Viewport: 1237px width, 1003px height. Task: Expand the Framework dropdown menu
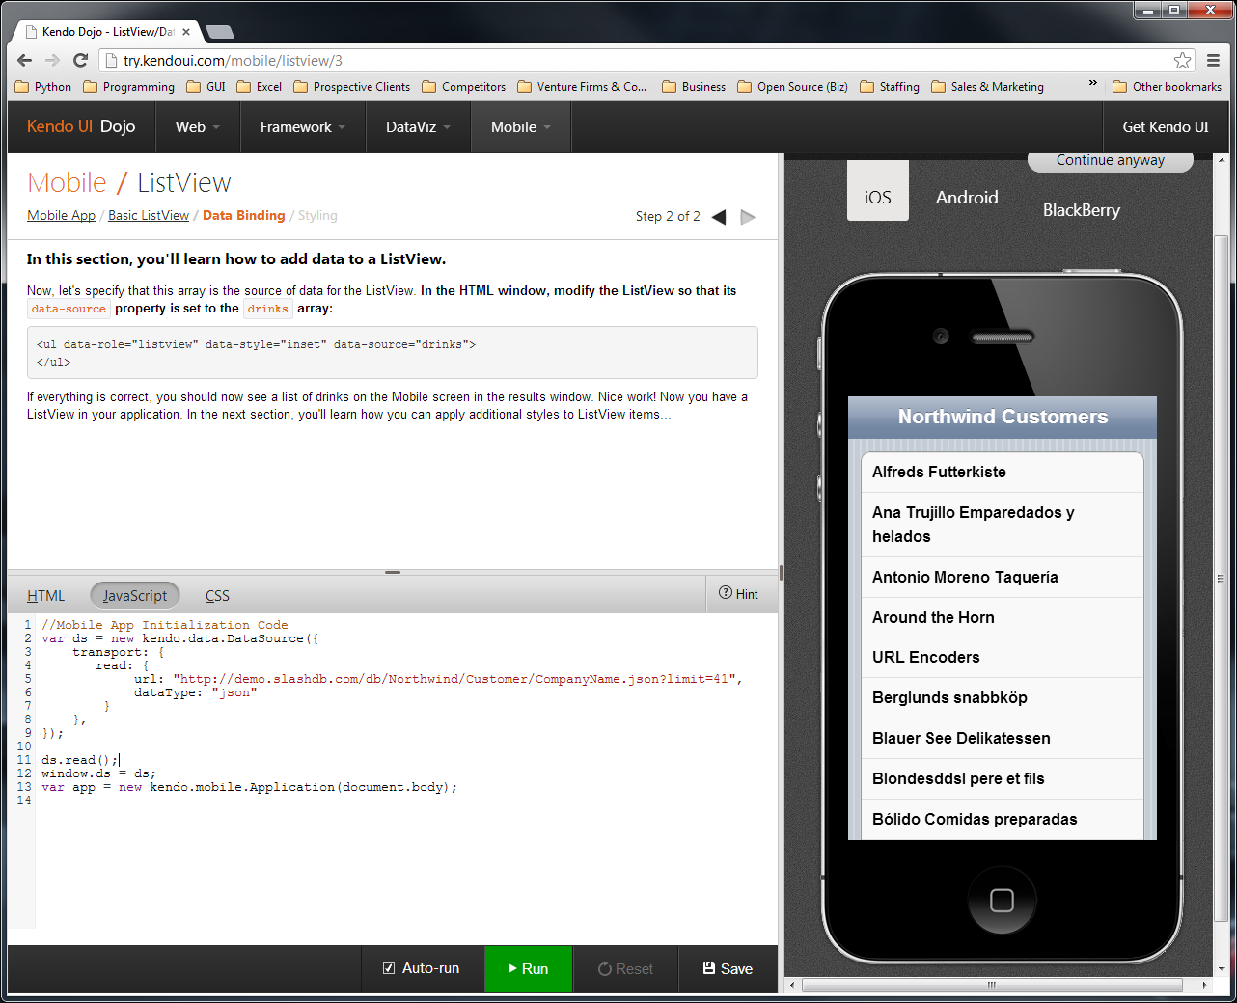303,127
